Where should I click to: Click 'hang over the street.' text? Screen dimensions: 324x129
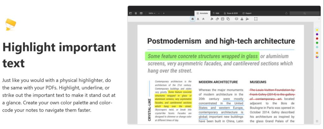[x=170, y=71]
